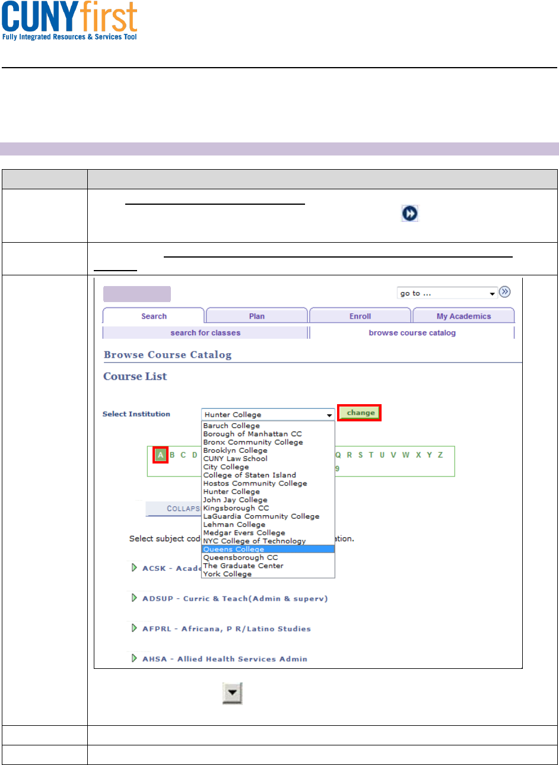Select letter X in the alphabet filter
The height and width of the screenshot is (765, 559).
418,455
